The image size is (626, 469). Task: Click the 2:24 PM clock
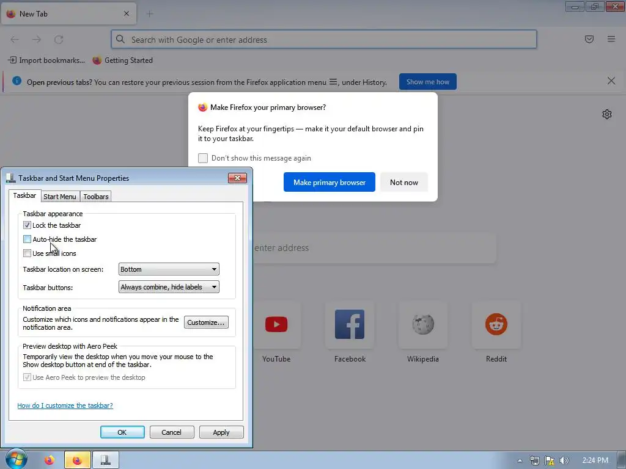click(595, 460)
